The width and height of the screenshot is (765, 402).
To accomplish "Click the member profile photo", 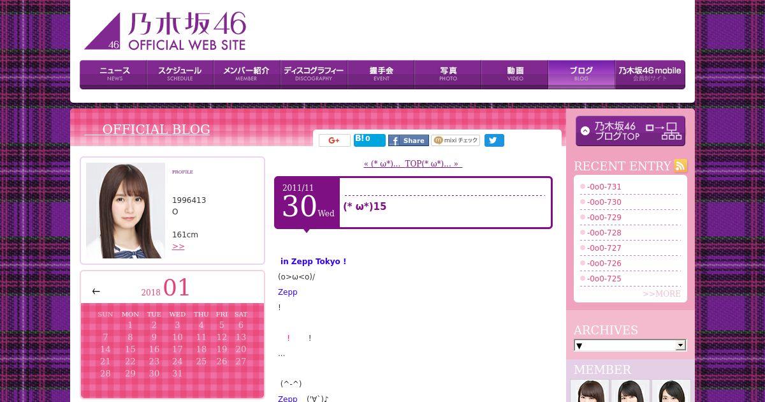I will [126, 211].
